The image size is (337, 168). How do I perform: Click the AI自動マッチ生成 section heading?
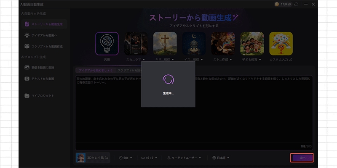(33, 13)
